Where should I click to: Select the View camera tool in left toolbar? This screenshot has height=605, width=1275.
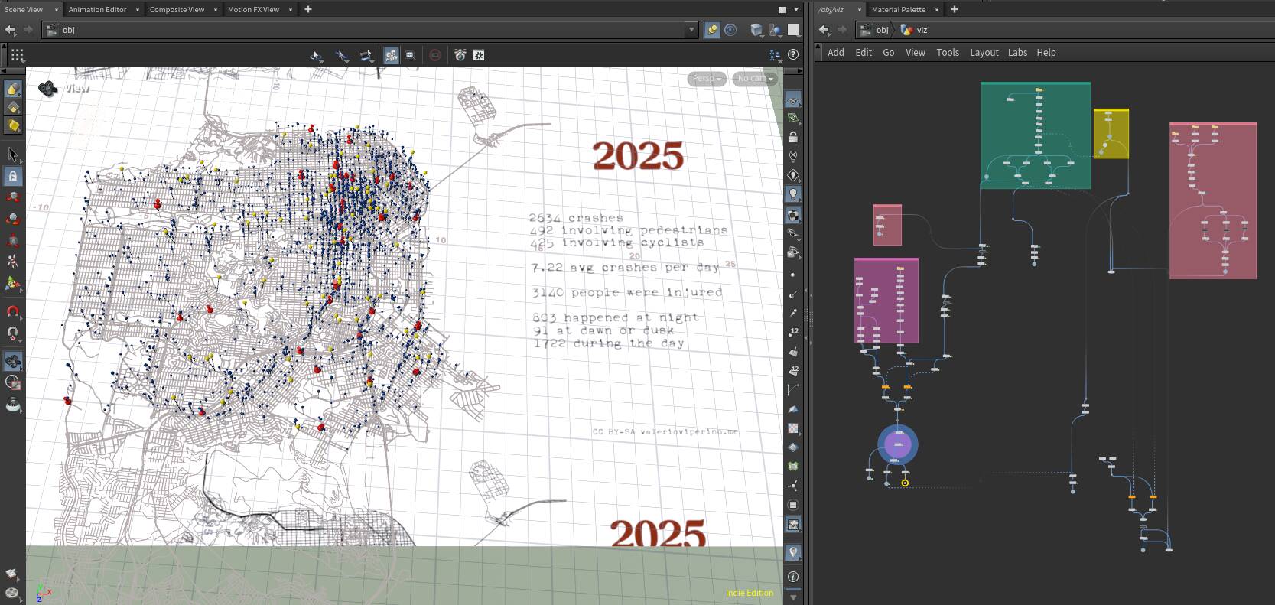(x=12, y=362)
